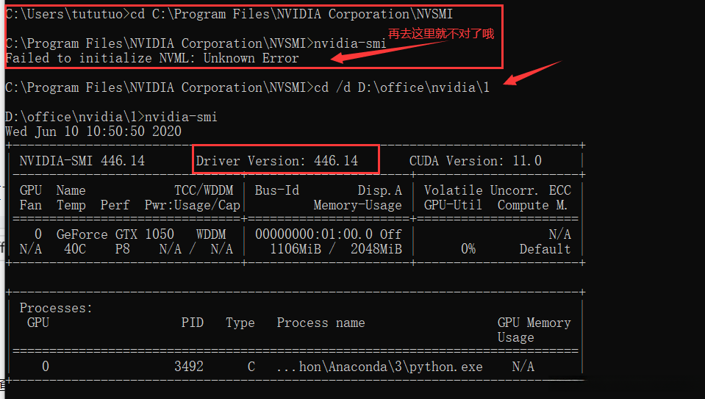Click the "WDDM" driver mode value
This screenshot has width=705, height=399.
point(211,234)
